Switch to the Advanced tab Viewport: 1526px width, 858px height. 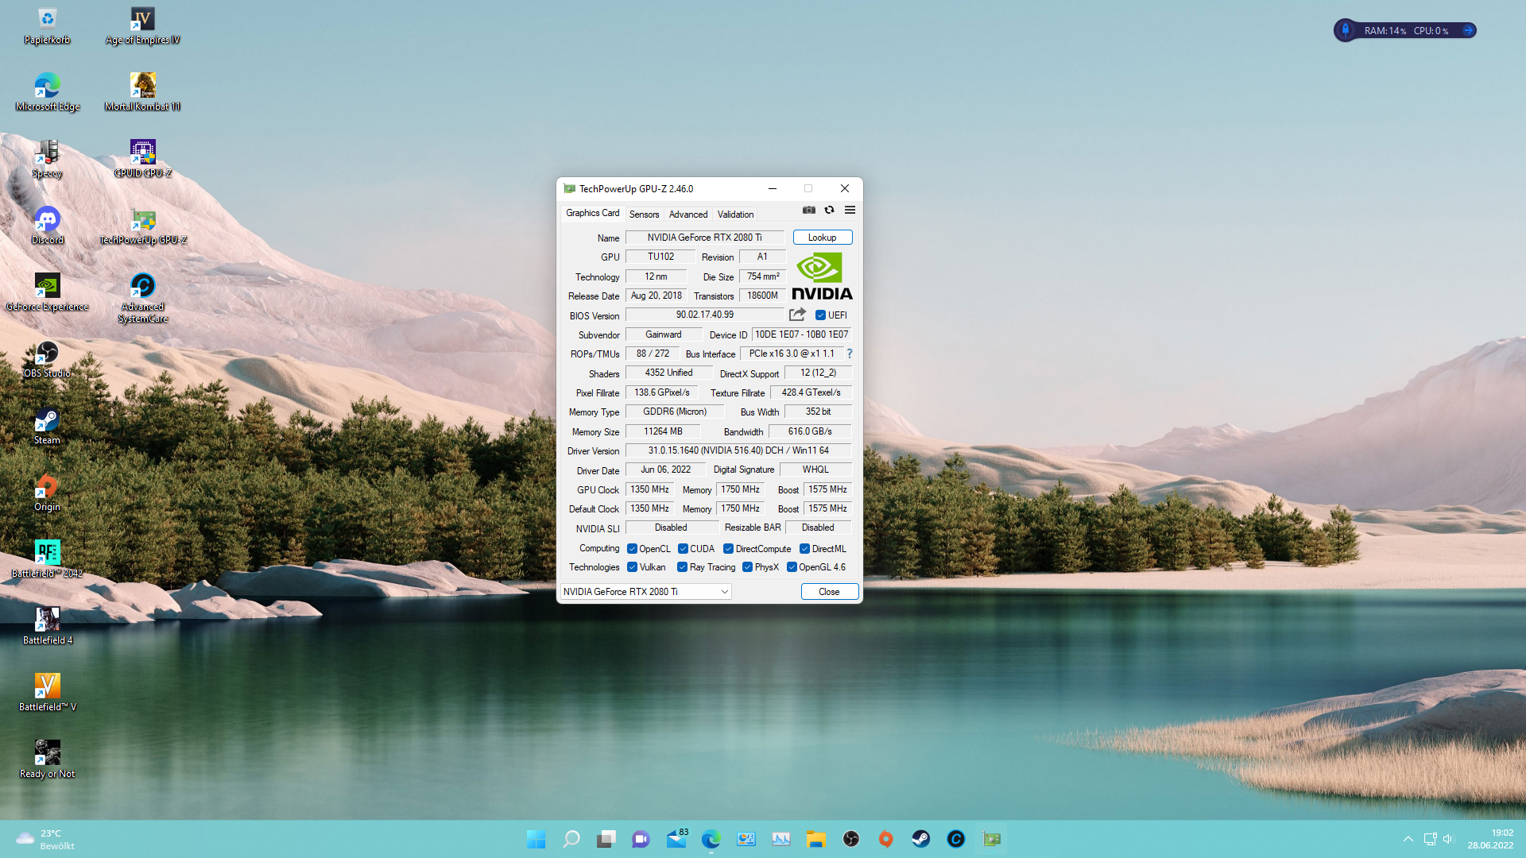click(687, 214)
